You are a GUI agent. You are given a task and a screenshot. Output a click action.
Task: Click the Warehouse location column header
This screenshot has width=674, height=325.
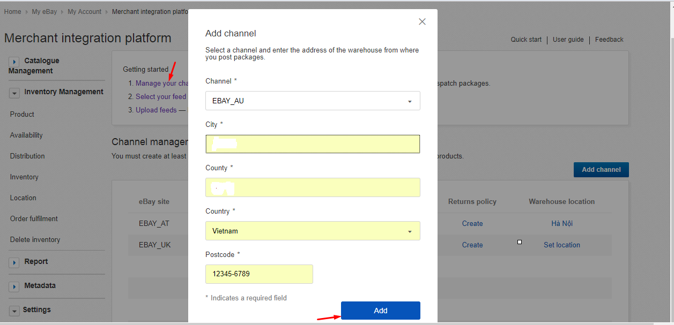coord(562,202)
